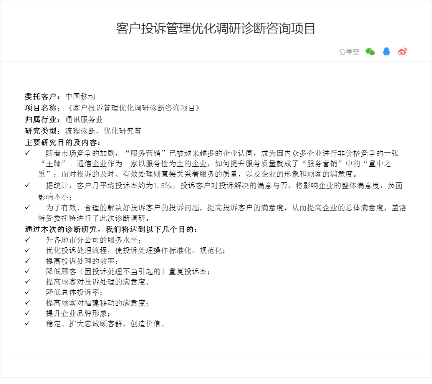Click the 分享至 label
Screen dimensions: 432x384
coord(349,52)
